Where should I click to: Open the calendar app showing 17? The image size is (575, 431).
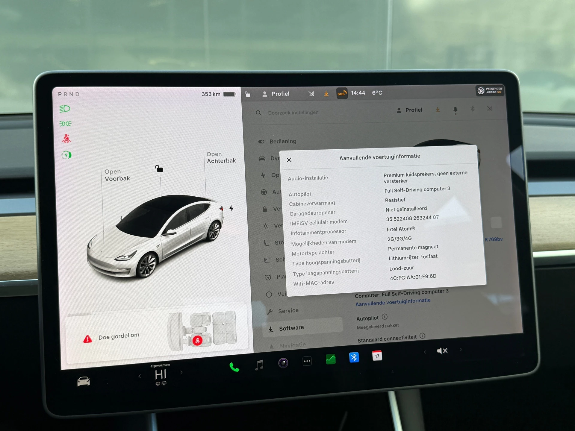pos(377,356)
